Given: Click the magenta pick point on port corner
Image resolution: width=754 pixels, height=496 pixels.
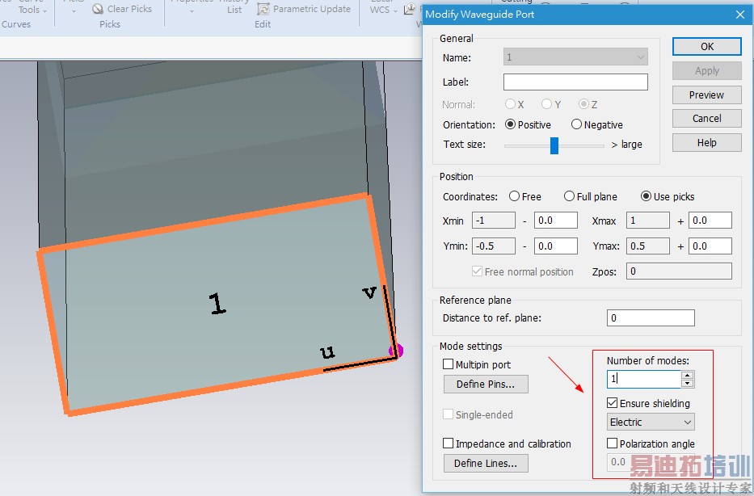Looking at the screenshot, I should pyautogui.click(x=397, y=351).
